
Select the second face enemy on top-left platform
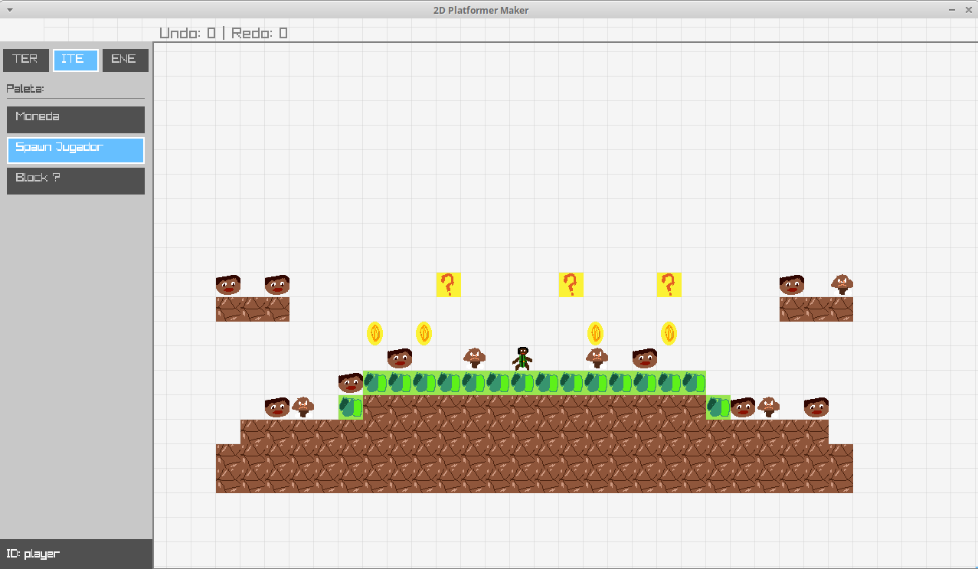coord(277,285)
